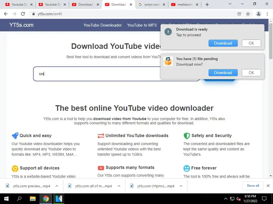Close the onion cook tab
Image resolution: width=273 pixels, height=204 pixels.
(164, 5)
